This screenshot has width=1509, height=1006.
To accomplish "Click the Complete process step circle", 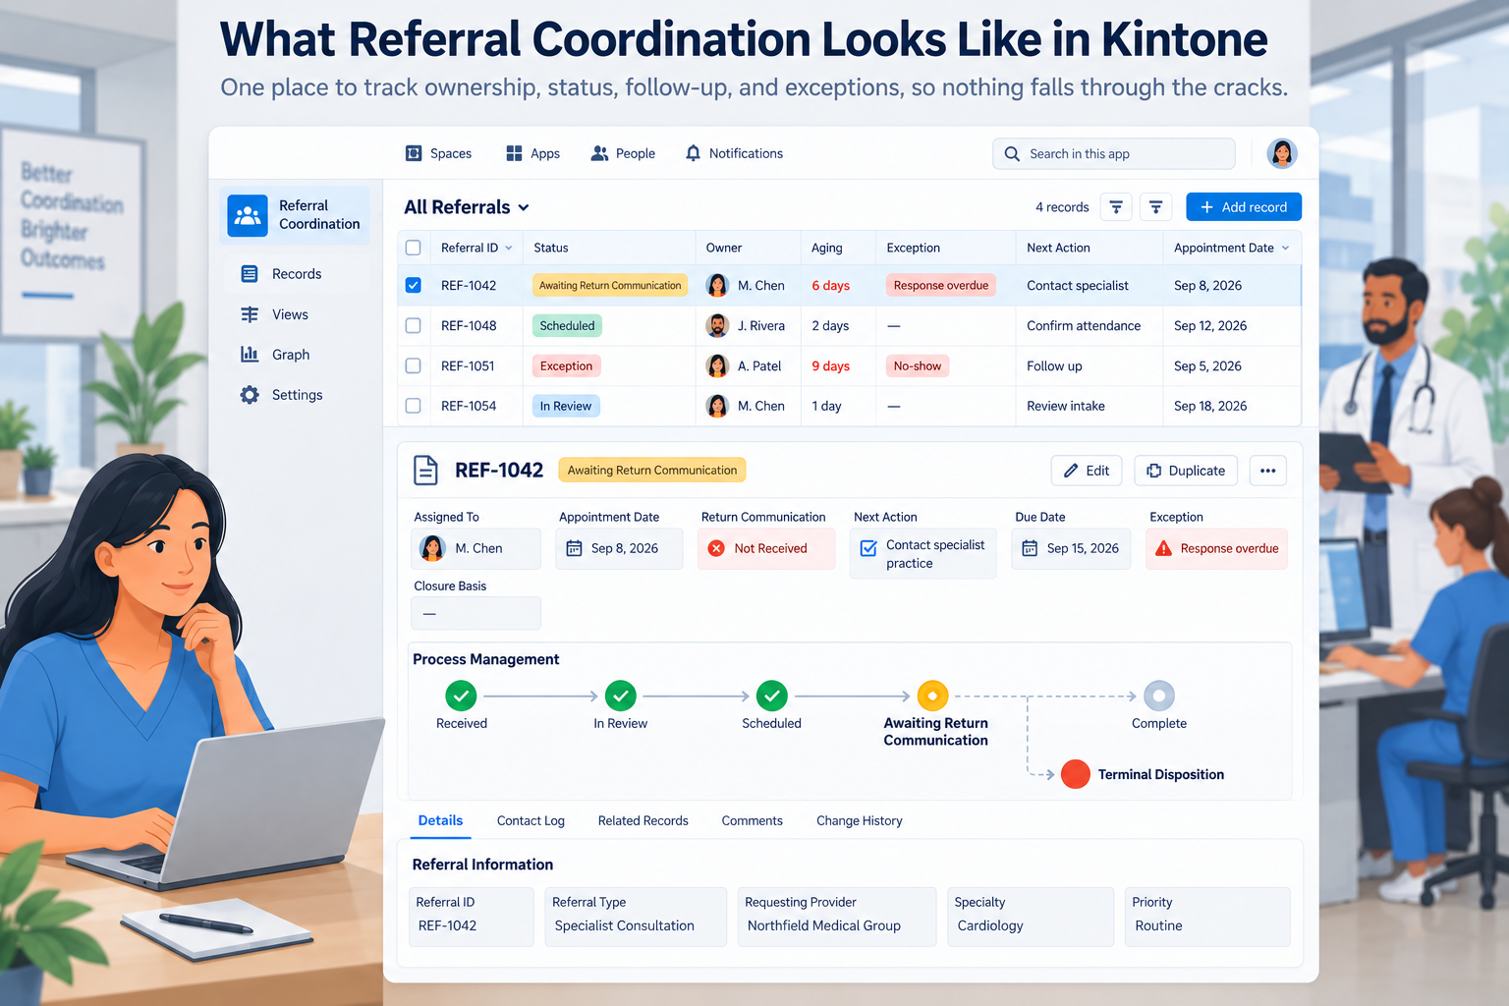I will pyautogui.click(x=1159, y=696).
